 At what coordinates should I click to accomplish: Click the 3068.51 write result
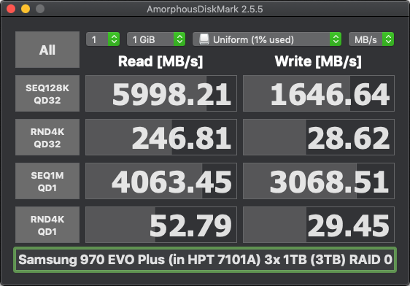tap(319, 181)
